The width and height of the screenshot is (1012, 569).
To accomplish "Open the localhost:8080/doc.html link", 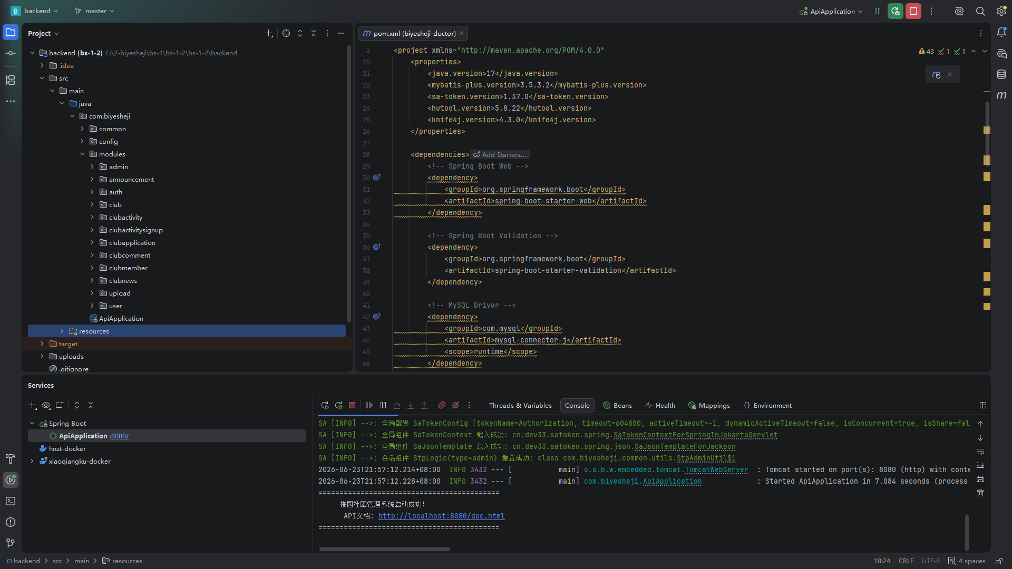I will (x=441, y=516).
